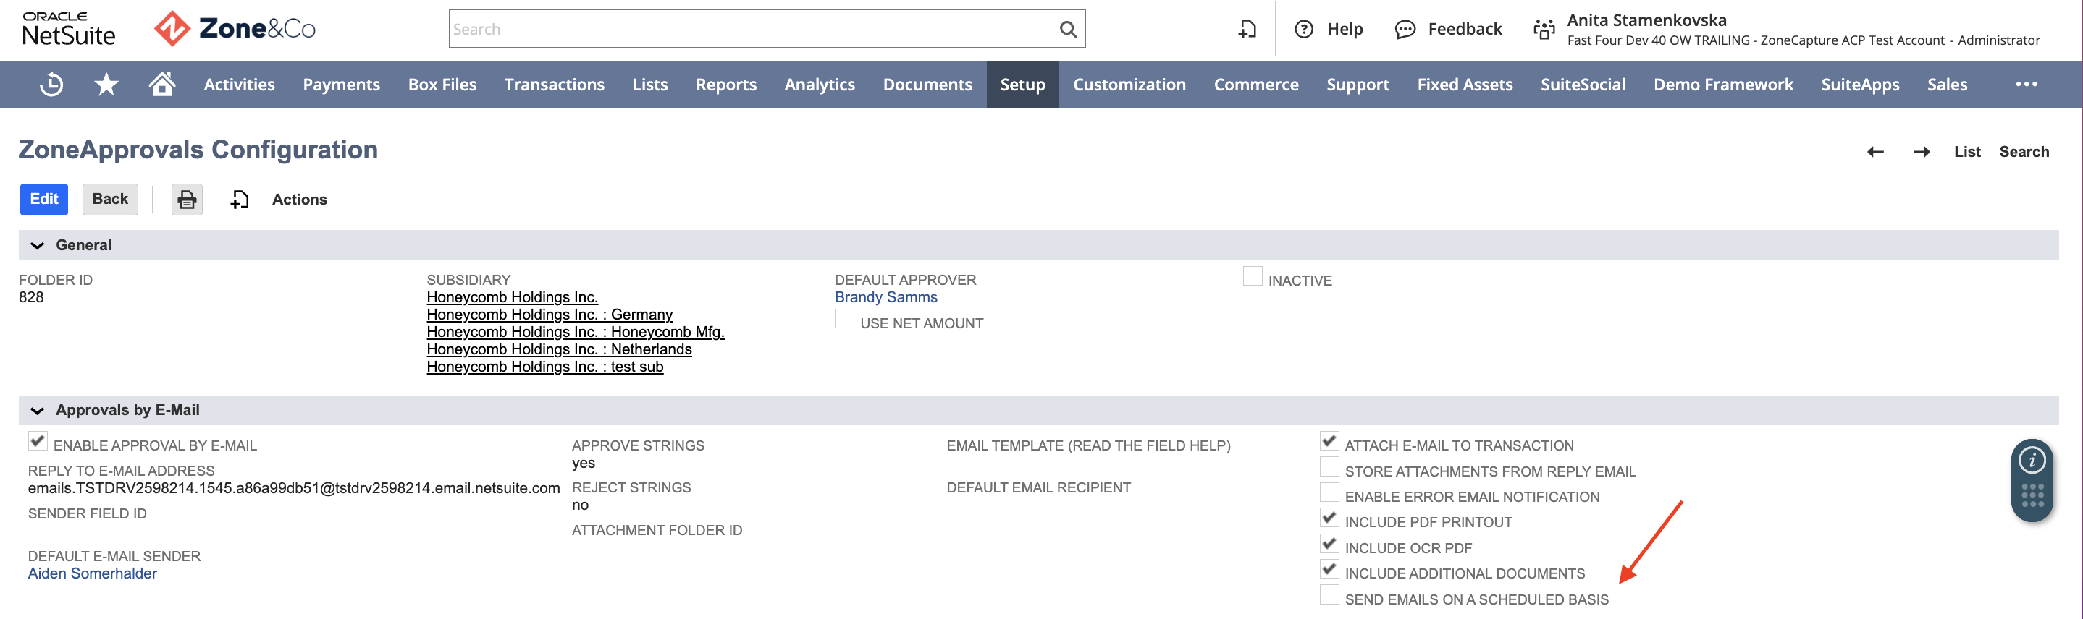
Task: Open Honeycomb Holdings Inc. : Germany subsidiary
Action: [x=549, y=315]
